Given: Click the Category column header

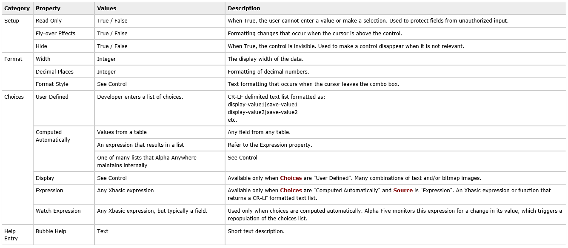Looking at the screenshot, I should coord(17,8).
